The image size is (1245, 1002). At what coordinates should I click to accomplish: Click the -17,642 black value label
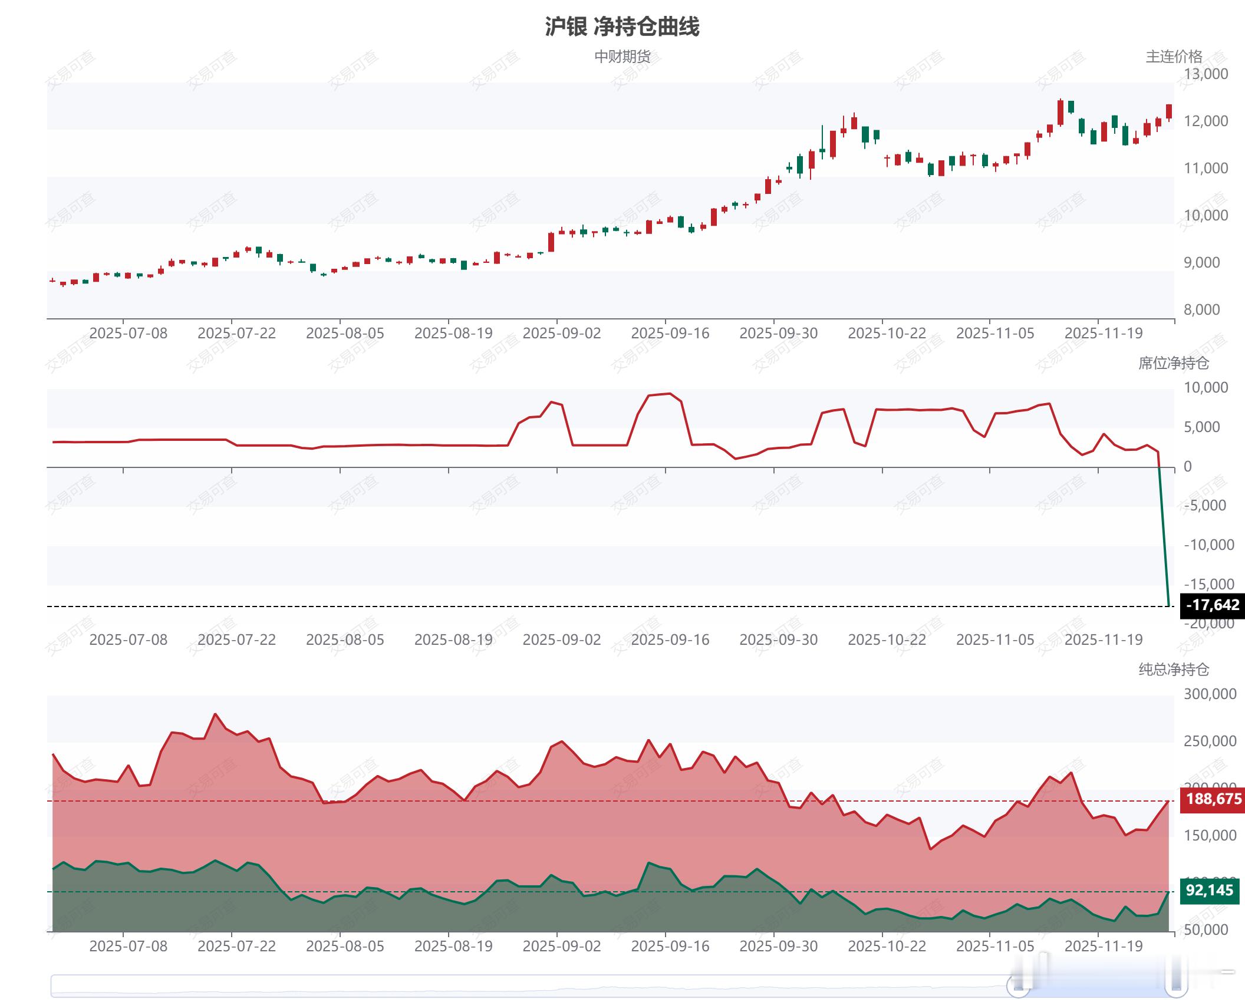[1212, 605]
